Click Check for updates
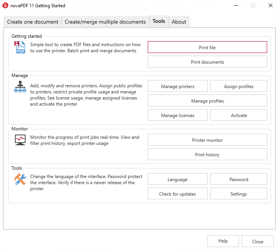Viewport: 279px width, 252px height. click(x=177, y=194)
